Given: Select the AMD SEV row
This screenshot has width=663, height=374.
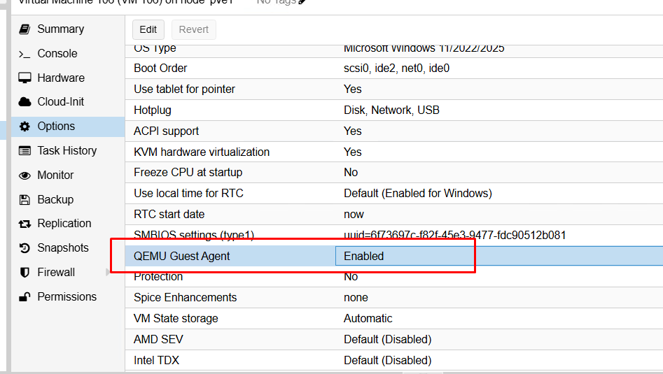Looking at the screenshot, I should (x=394, y=339).
